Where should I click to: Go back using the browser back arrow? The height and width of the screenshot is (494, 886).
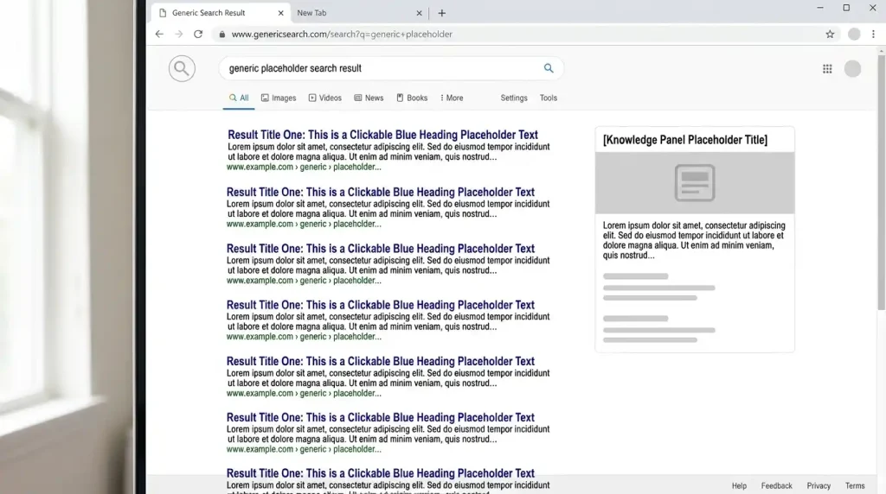(x=159, y=34)
